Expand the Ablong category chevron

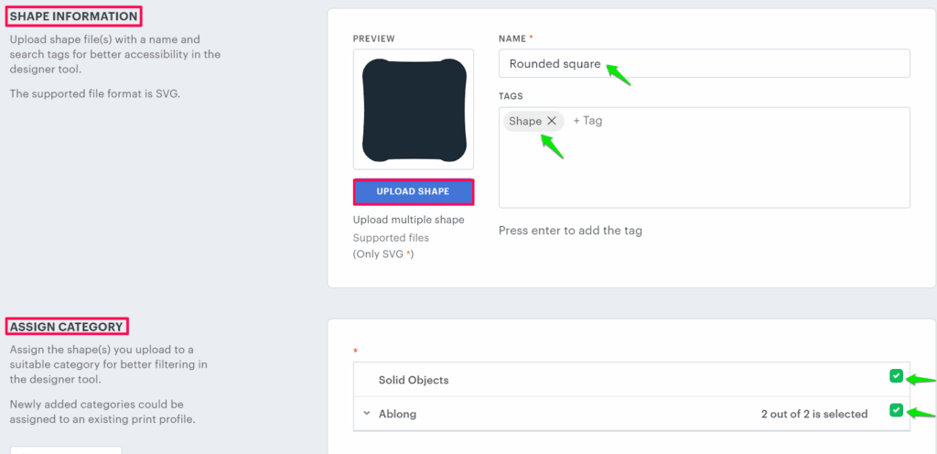(x=366, y=414)
